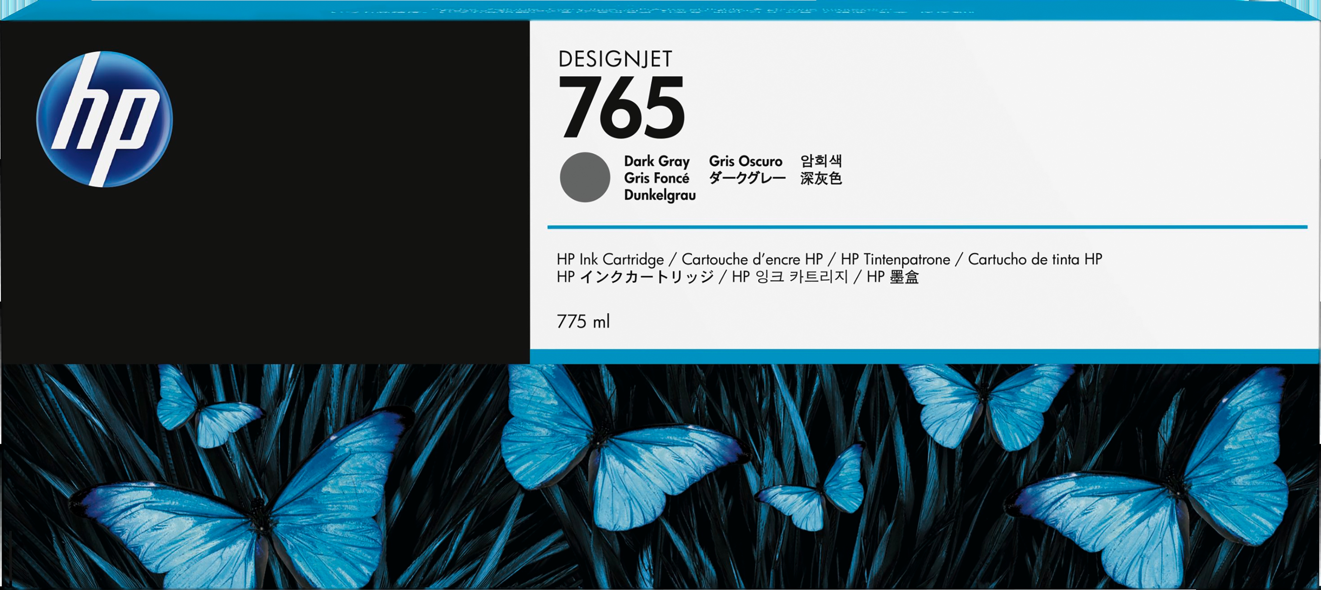Click the DESIGNJET heading text

(x=615, y=59)
